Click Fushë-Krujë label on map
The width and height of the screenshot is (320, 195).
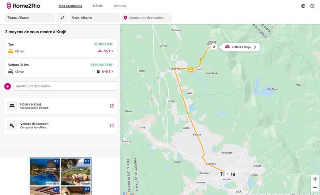coord(176,69)
